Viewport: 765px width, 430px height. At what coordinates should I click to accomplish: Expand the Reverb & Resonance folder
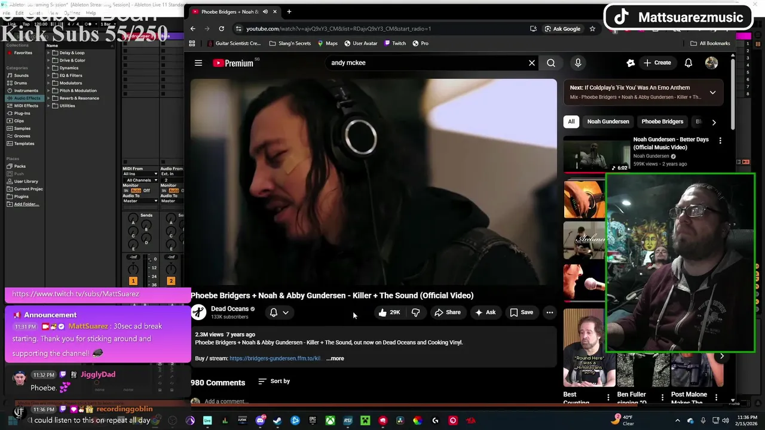pos(49,98)
